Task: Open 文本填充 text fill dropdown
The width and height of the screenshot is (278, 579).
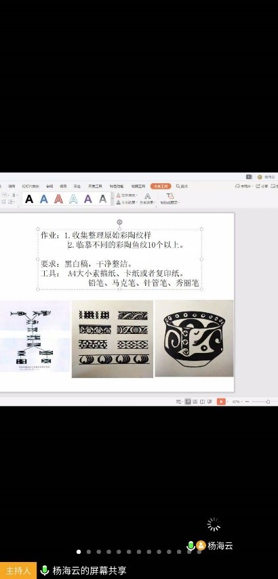Action: (x=127, y=195)
